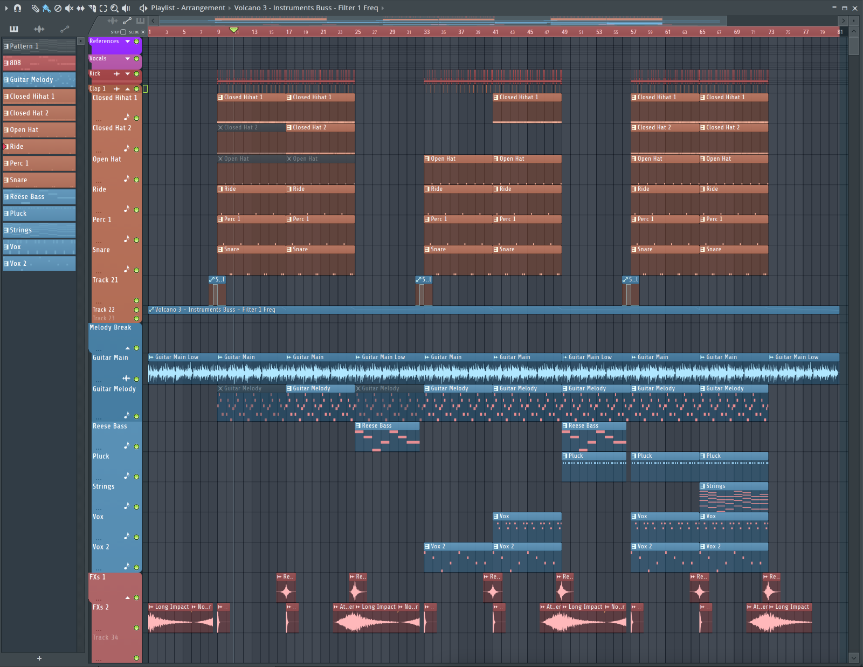Mute the Guitar Melody track
Image resolution: width=863 pixels, height=667 pixels.
(x=136, y=416)
